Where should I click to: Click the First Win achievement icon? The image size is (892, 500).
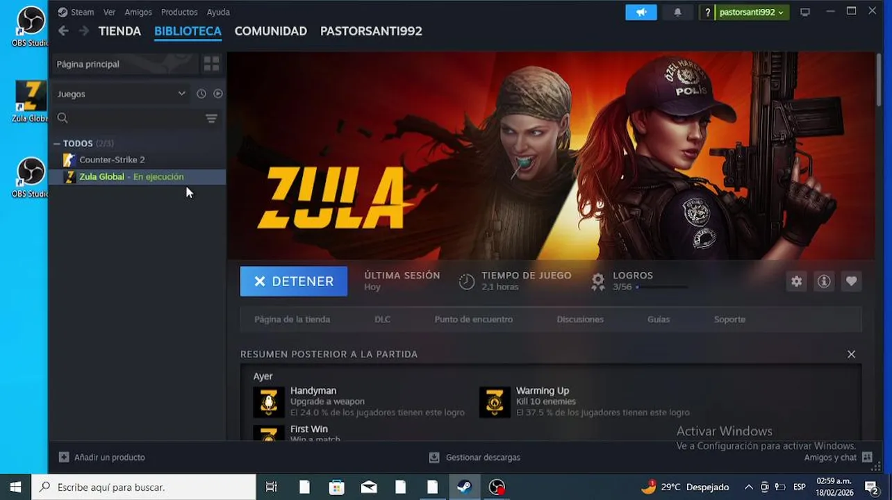pos(268,433)
